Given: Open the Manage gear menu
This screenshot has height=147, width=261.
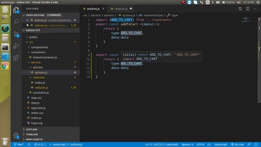Looking at the screenshot, I should pos(16,136).
